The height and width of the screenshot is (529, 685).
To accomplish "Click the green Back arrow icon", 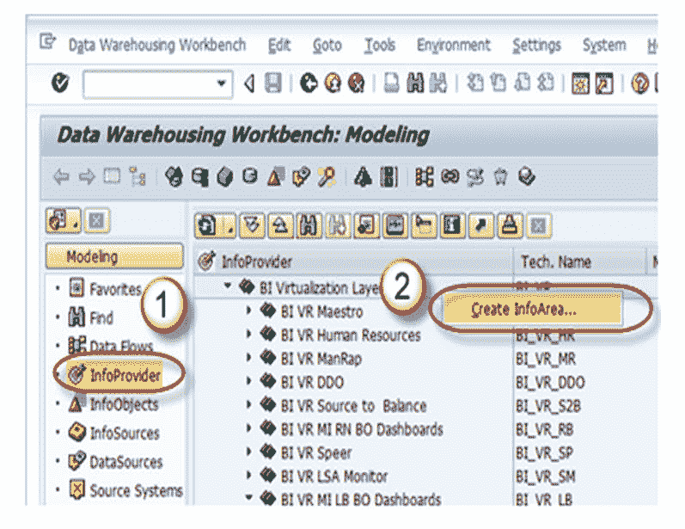I will [309, 83].
